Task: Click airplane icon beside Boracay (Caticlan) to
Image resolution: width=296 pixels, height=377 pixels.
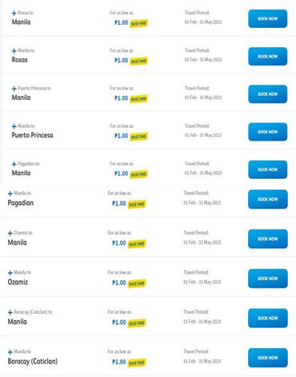Action: (10, 312)
